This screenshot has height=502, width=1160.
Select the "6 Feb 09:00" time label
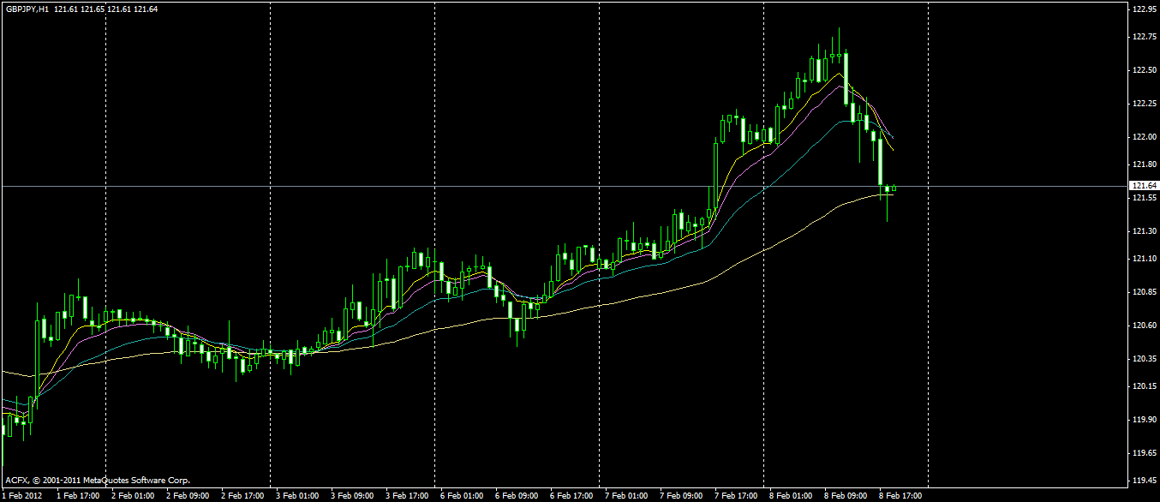[516, 495]
